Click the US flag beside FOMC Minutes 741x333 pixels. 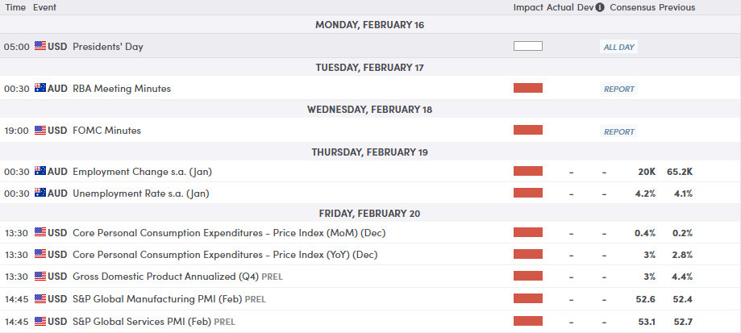40,131
